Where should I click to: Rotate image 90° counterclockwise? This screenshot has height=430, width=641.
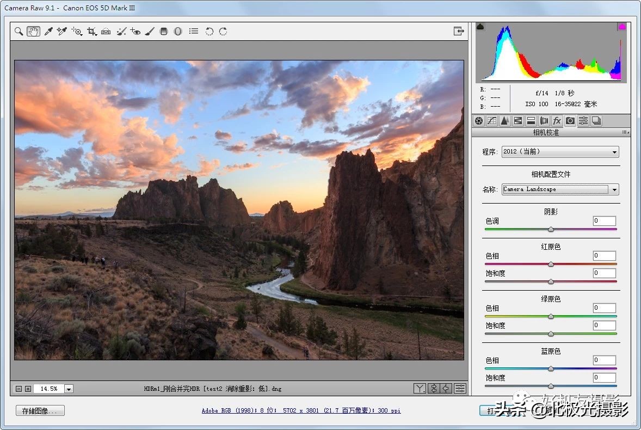click(x=209, y=32)
